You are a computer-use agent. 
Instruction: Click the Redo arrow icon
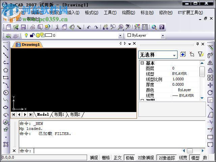click(96, 27)
